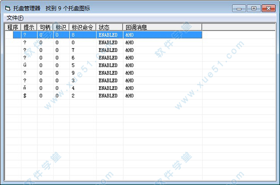
Task: Select the row with 标识命令 value 7
Action: coord(107,50)
